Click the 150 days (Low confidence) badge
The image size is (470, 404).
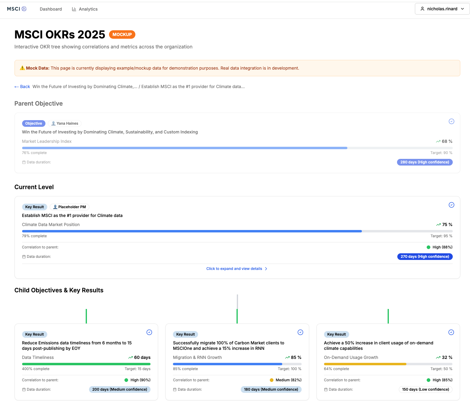tap(425, 389)
